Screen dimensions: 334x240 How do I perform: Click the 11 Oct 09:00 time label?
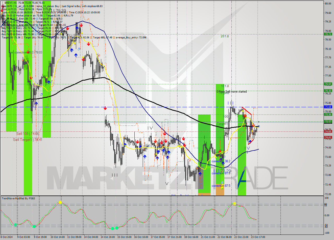point(74,237)
